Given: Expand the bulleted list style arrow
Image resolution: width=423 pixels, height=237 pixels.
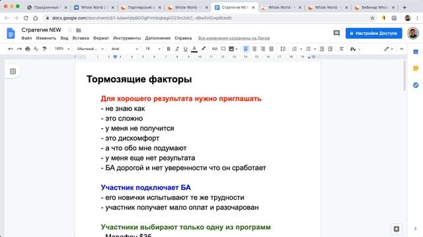Looking at the screenshot, I should (x=315, y=49).
